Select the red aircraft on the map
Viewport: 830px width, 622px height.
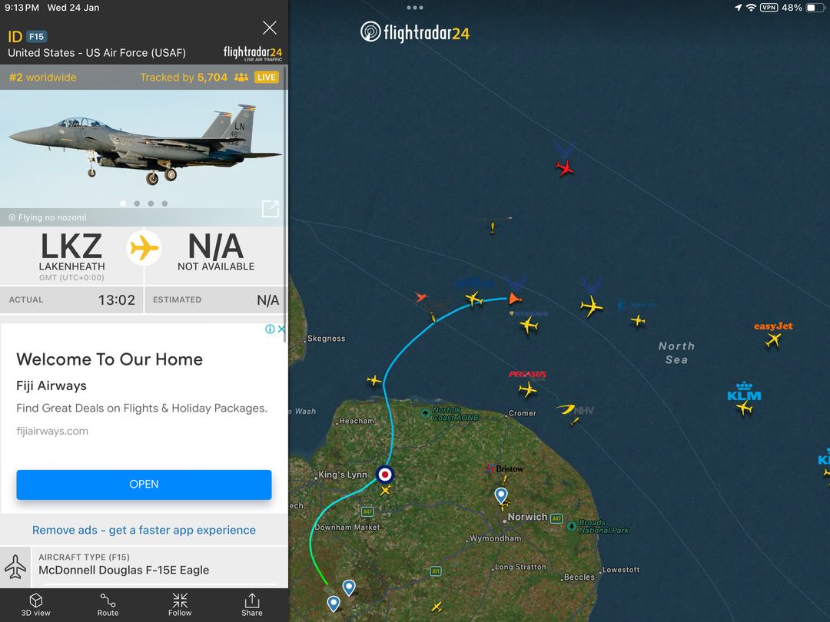tap(564, 167)
